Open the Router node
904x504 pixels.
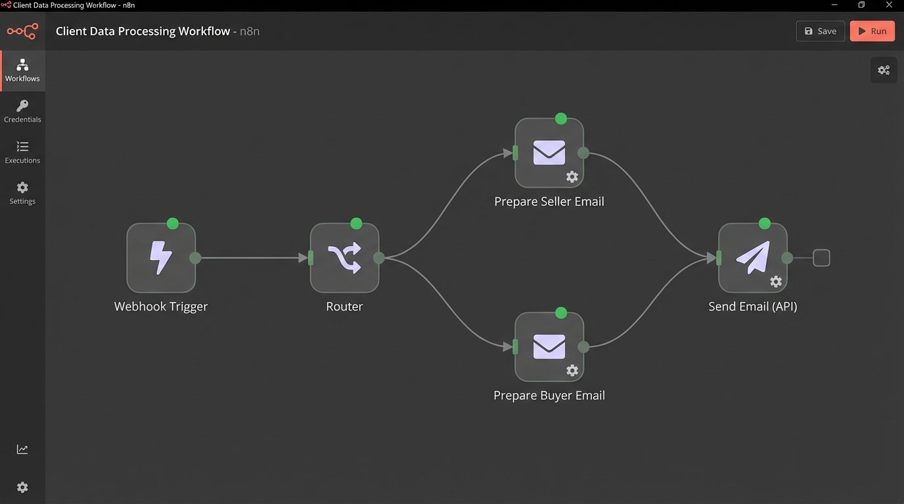[344, 257]
